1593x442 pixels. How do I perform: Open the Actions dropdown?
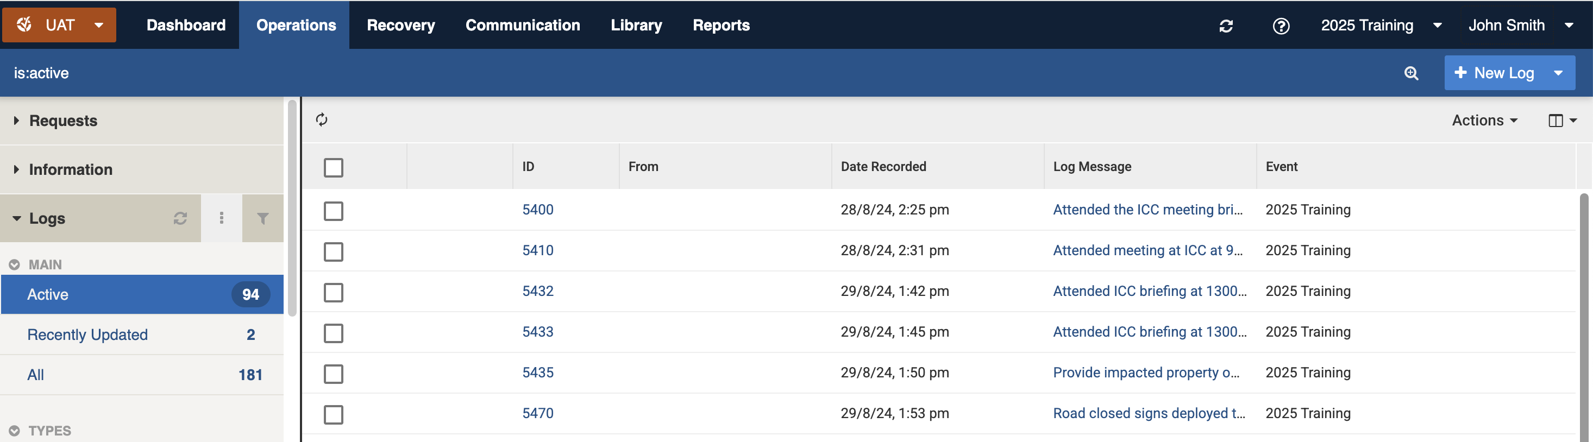(1484, 121)
